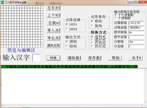Click the 保存数据 save button

94,58
